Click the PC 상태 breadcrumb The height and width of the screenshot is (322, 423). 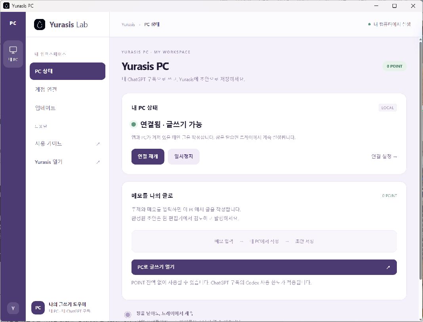point(152,25)
